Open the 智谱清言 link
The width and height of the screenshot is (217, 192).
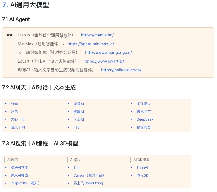point(143,127)
